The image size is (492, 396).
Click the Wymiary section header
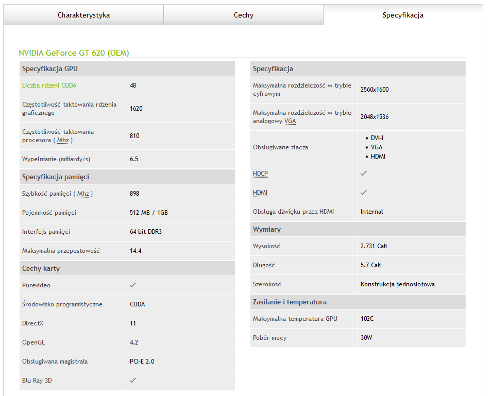click(358, 229)
